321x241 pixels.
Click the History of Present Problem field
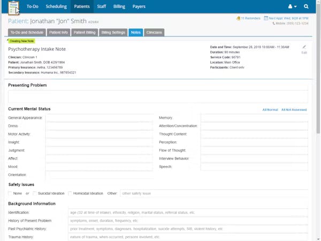(188, 221)
